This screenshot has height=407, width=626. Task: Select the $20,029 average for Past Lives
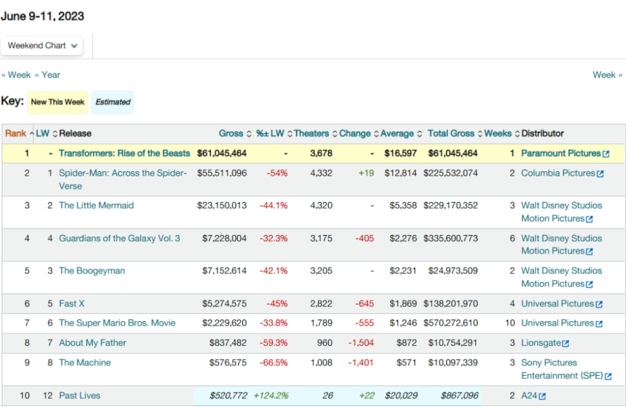pos(401,396)
